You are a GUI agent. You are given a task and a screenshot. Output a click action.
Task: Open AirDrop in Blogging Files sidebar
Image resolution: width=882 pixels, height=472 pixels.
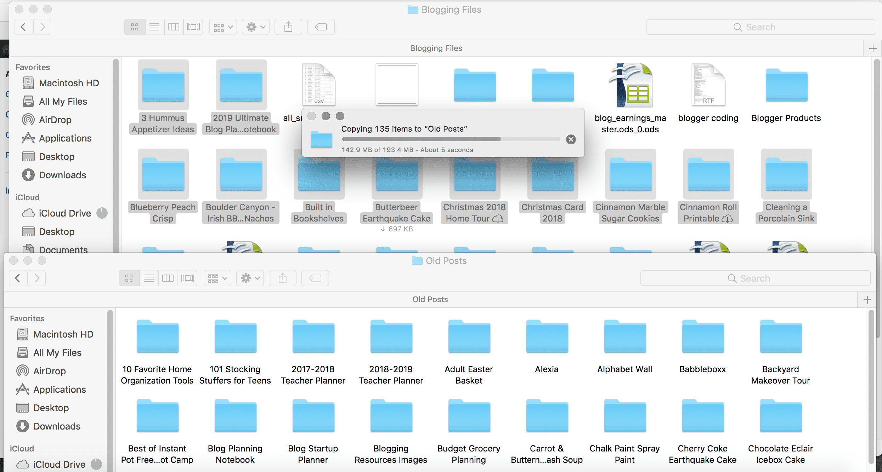pyautogui.click(x=47, y=120)
